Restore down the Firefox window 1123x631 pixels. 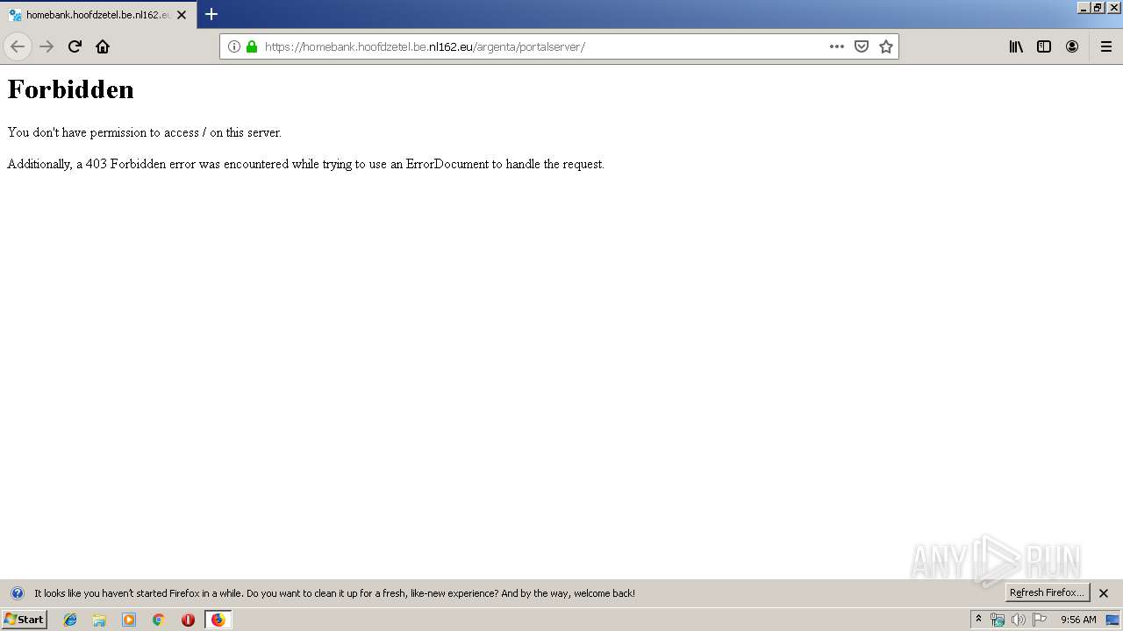[x=1098, y=7]
